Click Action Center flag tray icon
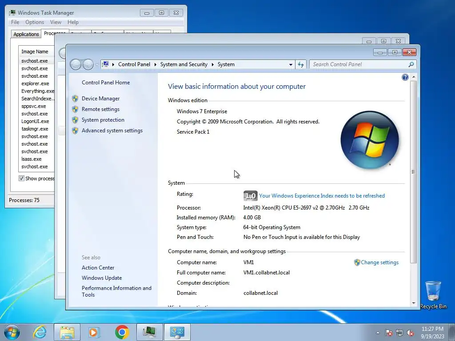The width and height of the screenshot is (455, 341). (x=388, y=333)
